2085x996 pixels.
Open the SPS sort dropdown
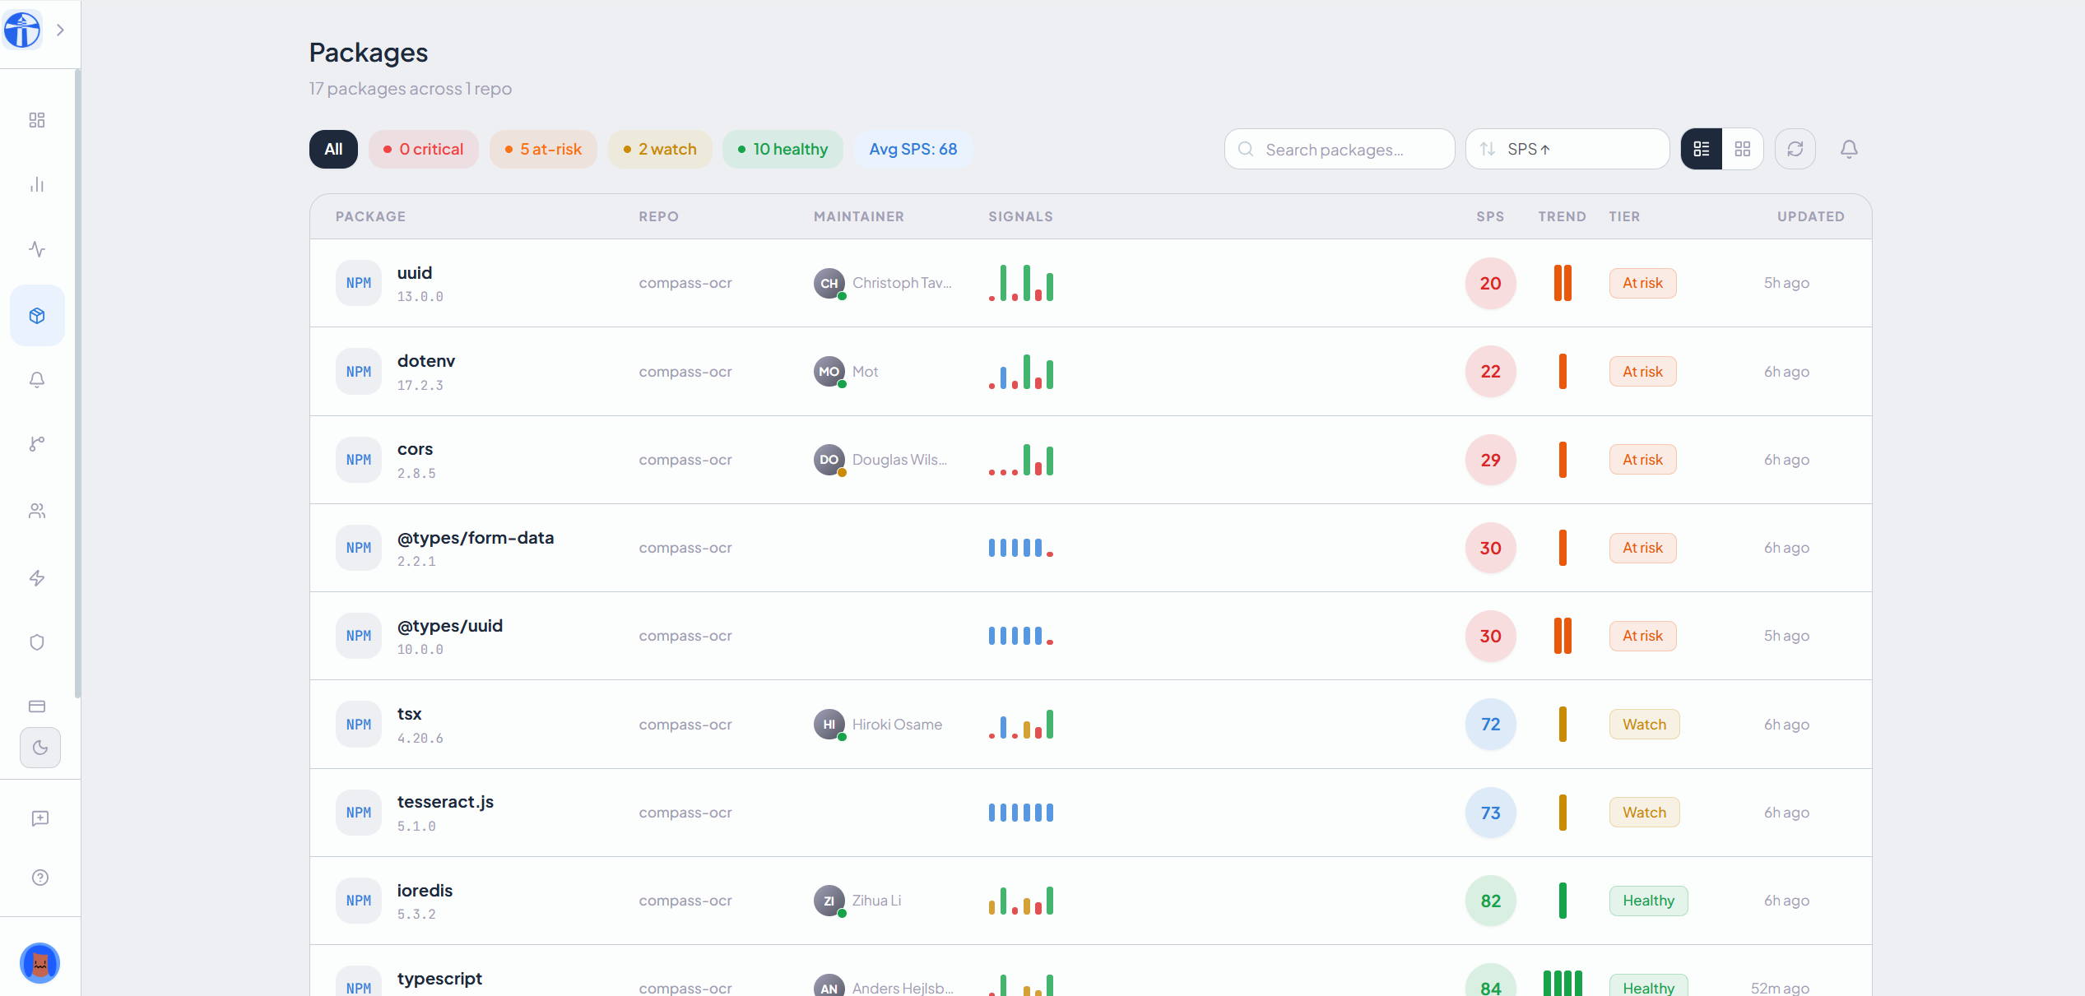click(1567, 150)
